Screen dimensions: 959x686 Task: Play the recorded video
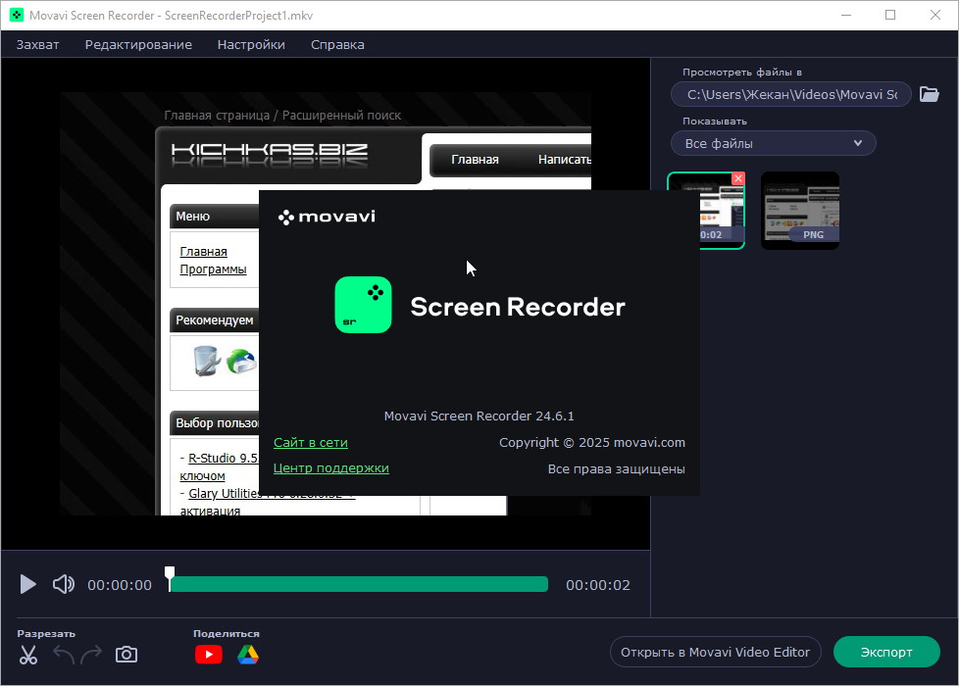[27, 584]
